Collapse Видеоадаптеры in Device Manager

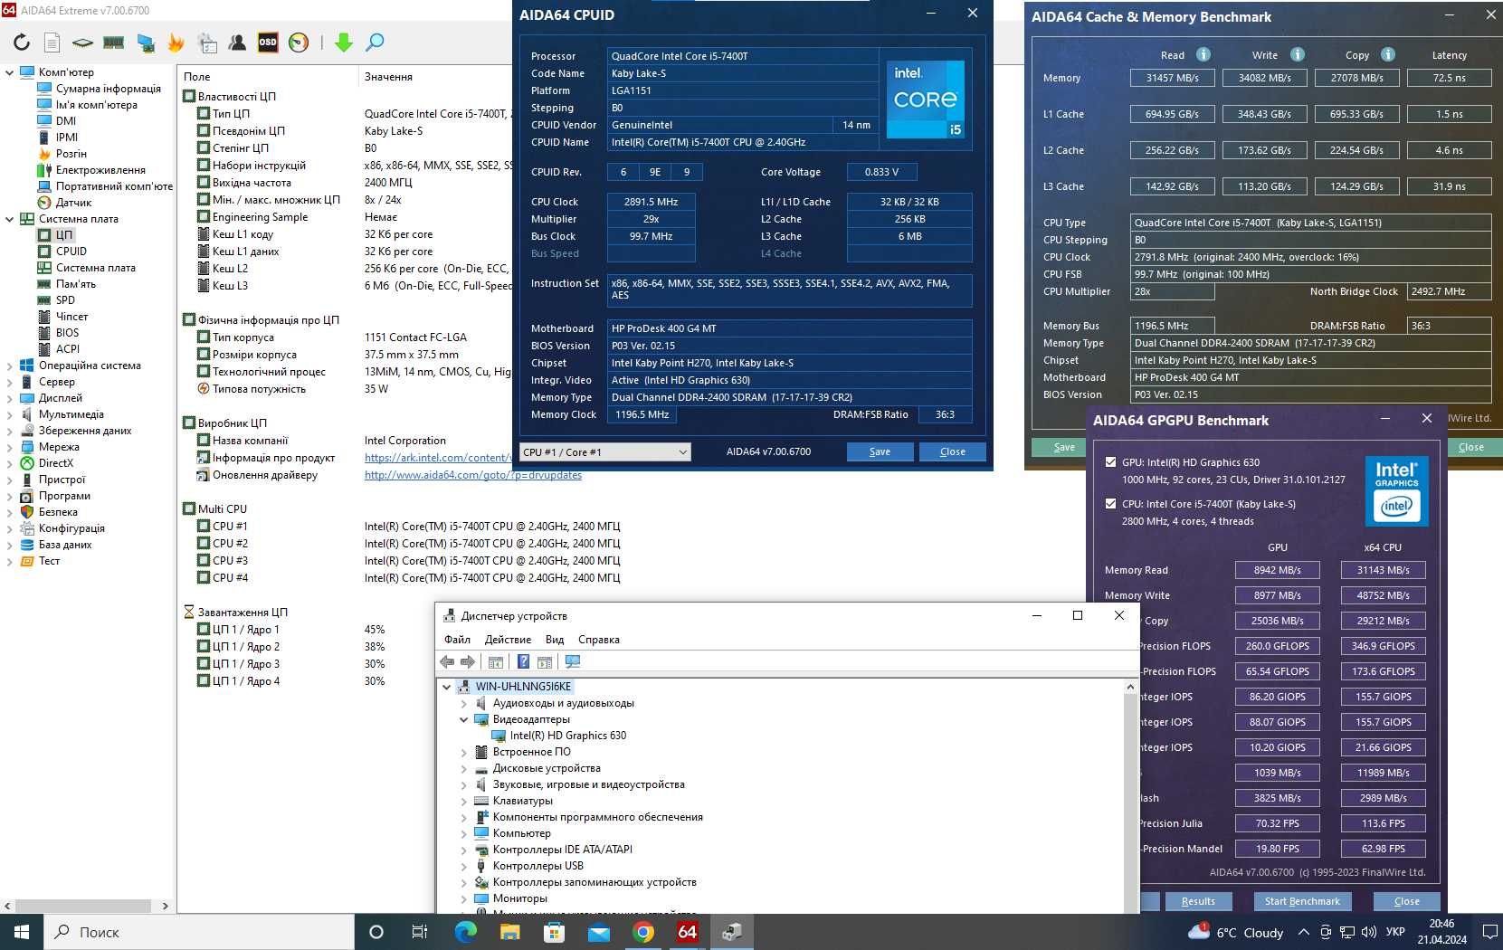[464, 720]
